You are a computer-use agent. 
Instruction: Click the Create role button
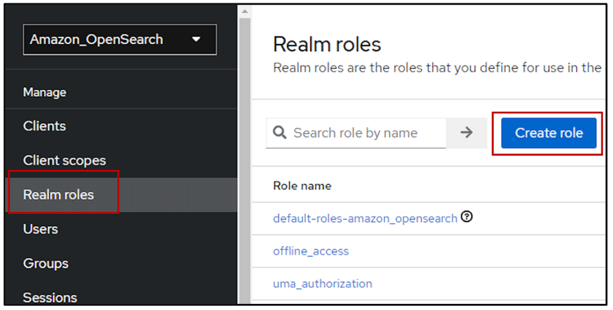click(x=549, y=133)
